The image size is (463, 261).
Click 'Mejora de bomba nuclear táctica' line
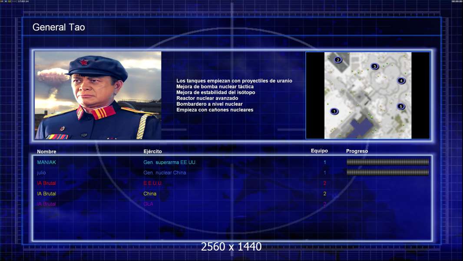[x=215, y=87]
